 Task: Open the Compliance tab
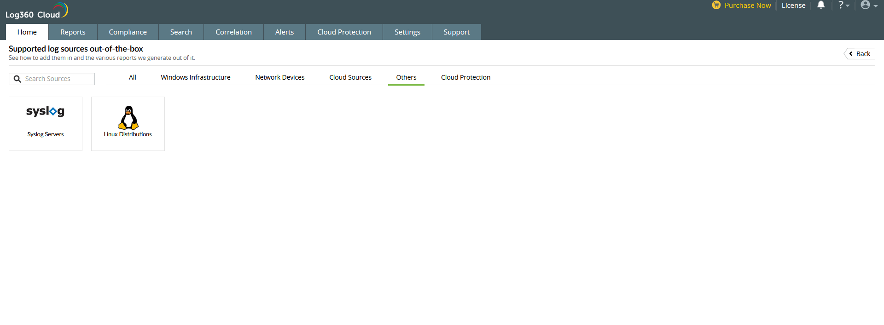coord(128,32)
